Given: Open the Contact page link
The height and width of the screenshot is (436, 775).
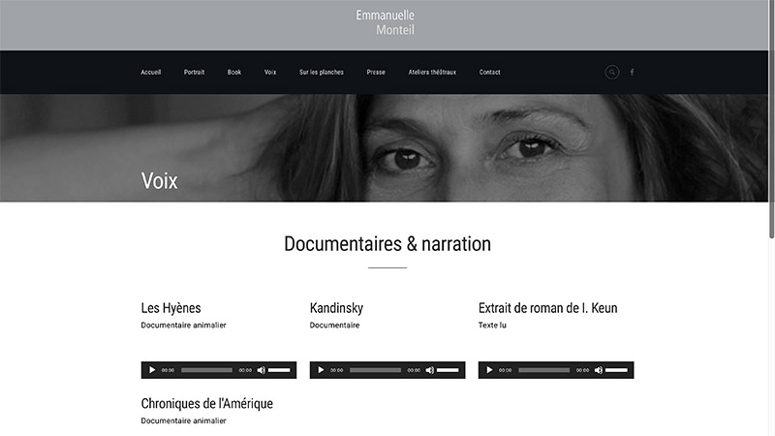Looking at the screenshot, I should tap(490, 72).
